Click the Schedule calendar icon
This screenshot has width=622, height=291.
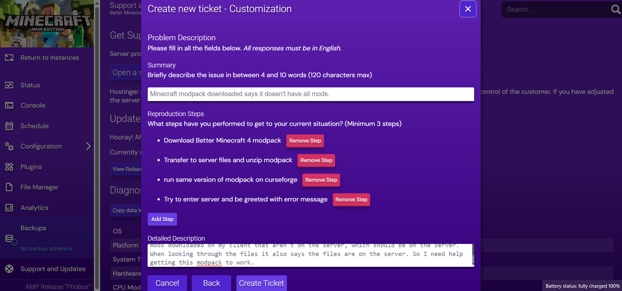tap(9, 126)
